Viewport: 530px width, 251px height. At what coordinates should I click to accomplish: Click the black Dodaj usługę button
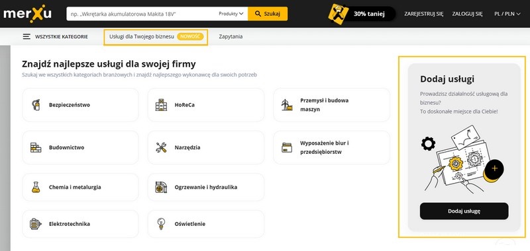(x=464, y=211)
